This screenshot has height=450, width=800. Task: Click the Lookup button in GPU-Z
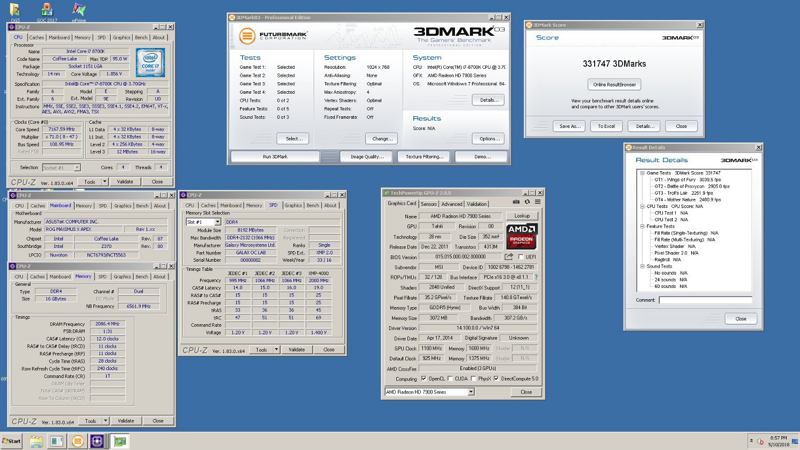point(522,216)
